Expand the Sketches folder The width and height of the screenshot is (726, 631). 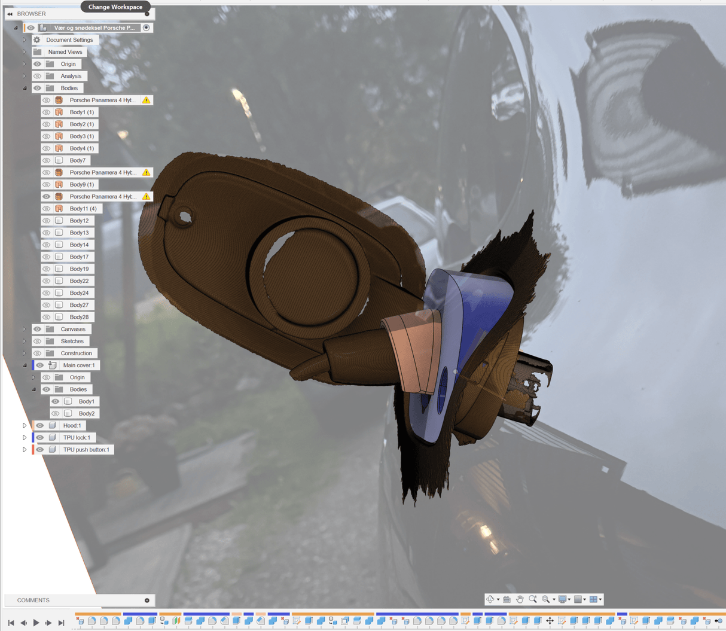(x=25, y=342)
